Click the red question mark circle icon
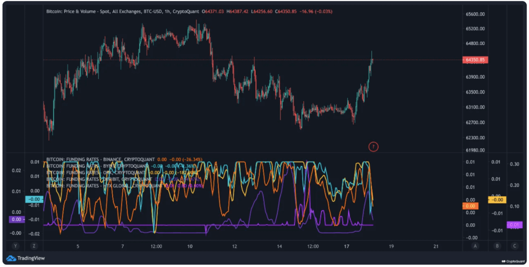529x267 pixels. pyautogui.click(x=373, y=147)
